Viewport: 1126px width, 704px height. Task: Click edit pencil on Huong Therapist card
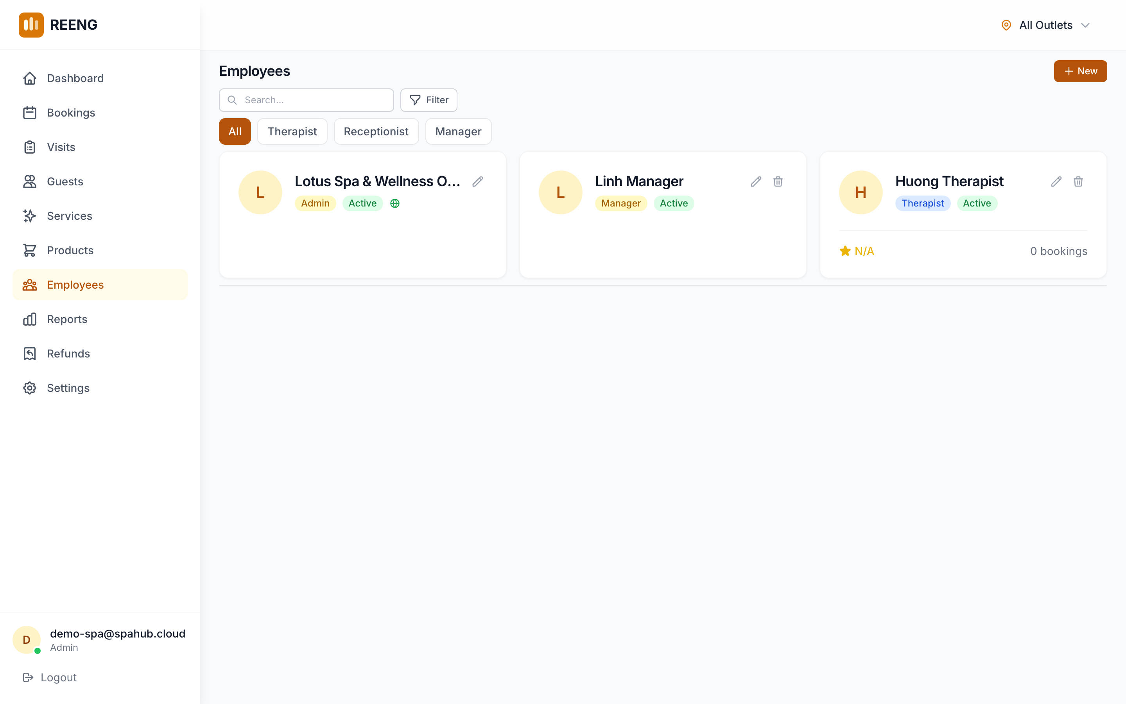pos(1056,181)
